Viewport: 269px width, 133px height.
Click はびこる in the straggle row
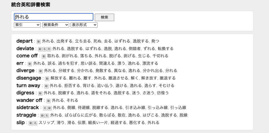(151, 115)
